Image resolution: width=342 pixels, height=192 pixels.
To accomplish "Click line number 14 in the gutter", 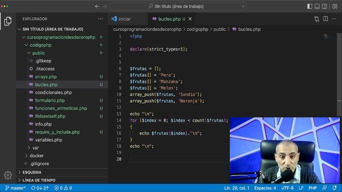I will (x=119, y=121).
